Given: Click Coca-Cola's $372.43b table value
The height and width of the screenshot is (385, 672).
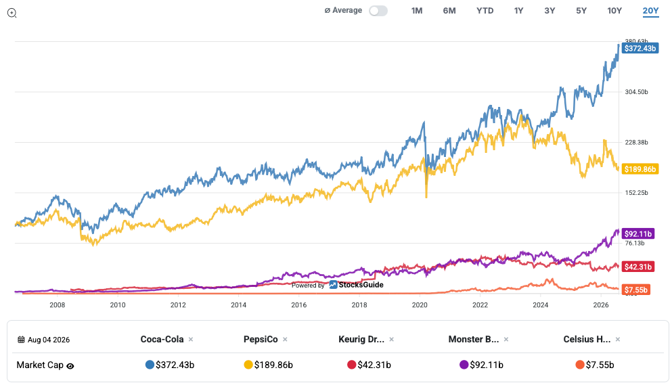Looking at the screenshot, I should (x=175, y=365).
